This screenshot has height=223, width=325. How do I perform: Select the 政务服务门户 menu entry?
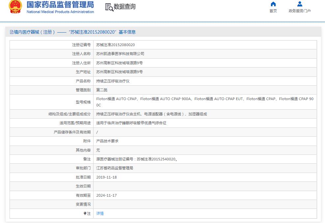300,11
